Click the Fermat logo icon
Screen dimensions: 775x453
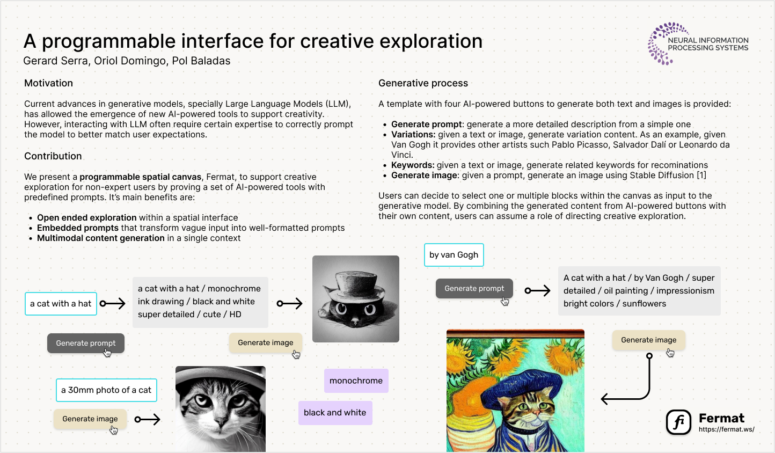point(678,422)
